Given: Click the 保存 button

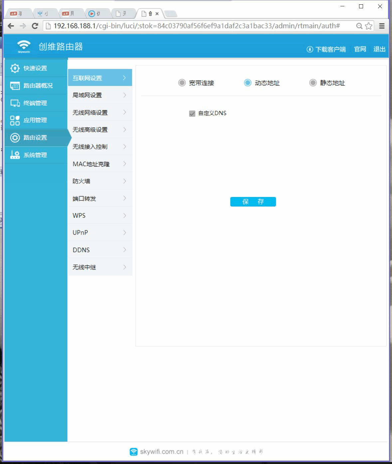Looking at the screenshot, I should (x=253, y=202).
